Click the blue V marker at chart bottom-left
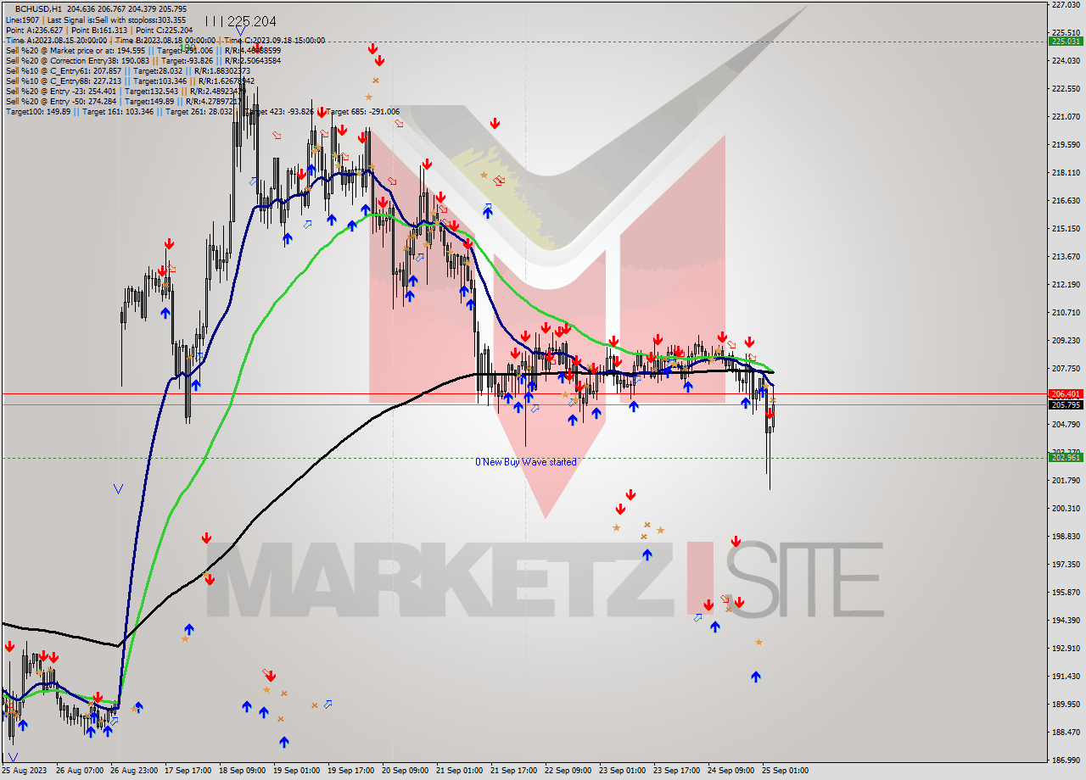Screen dimensions: 1086x780 coord(13,756)
